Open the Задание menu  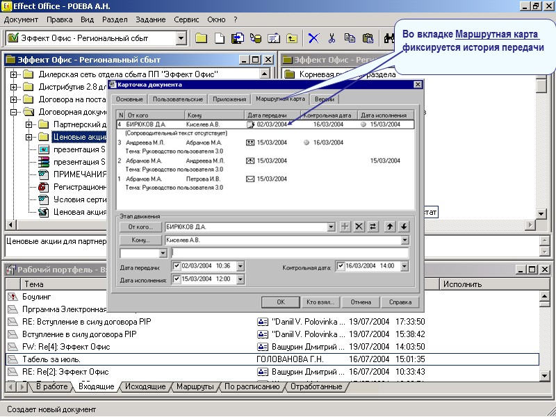pyautogui.click(x=151, y=20)
